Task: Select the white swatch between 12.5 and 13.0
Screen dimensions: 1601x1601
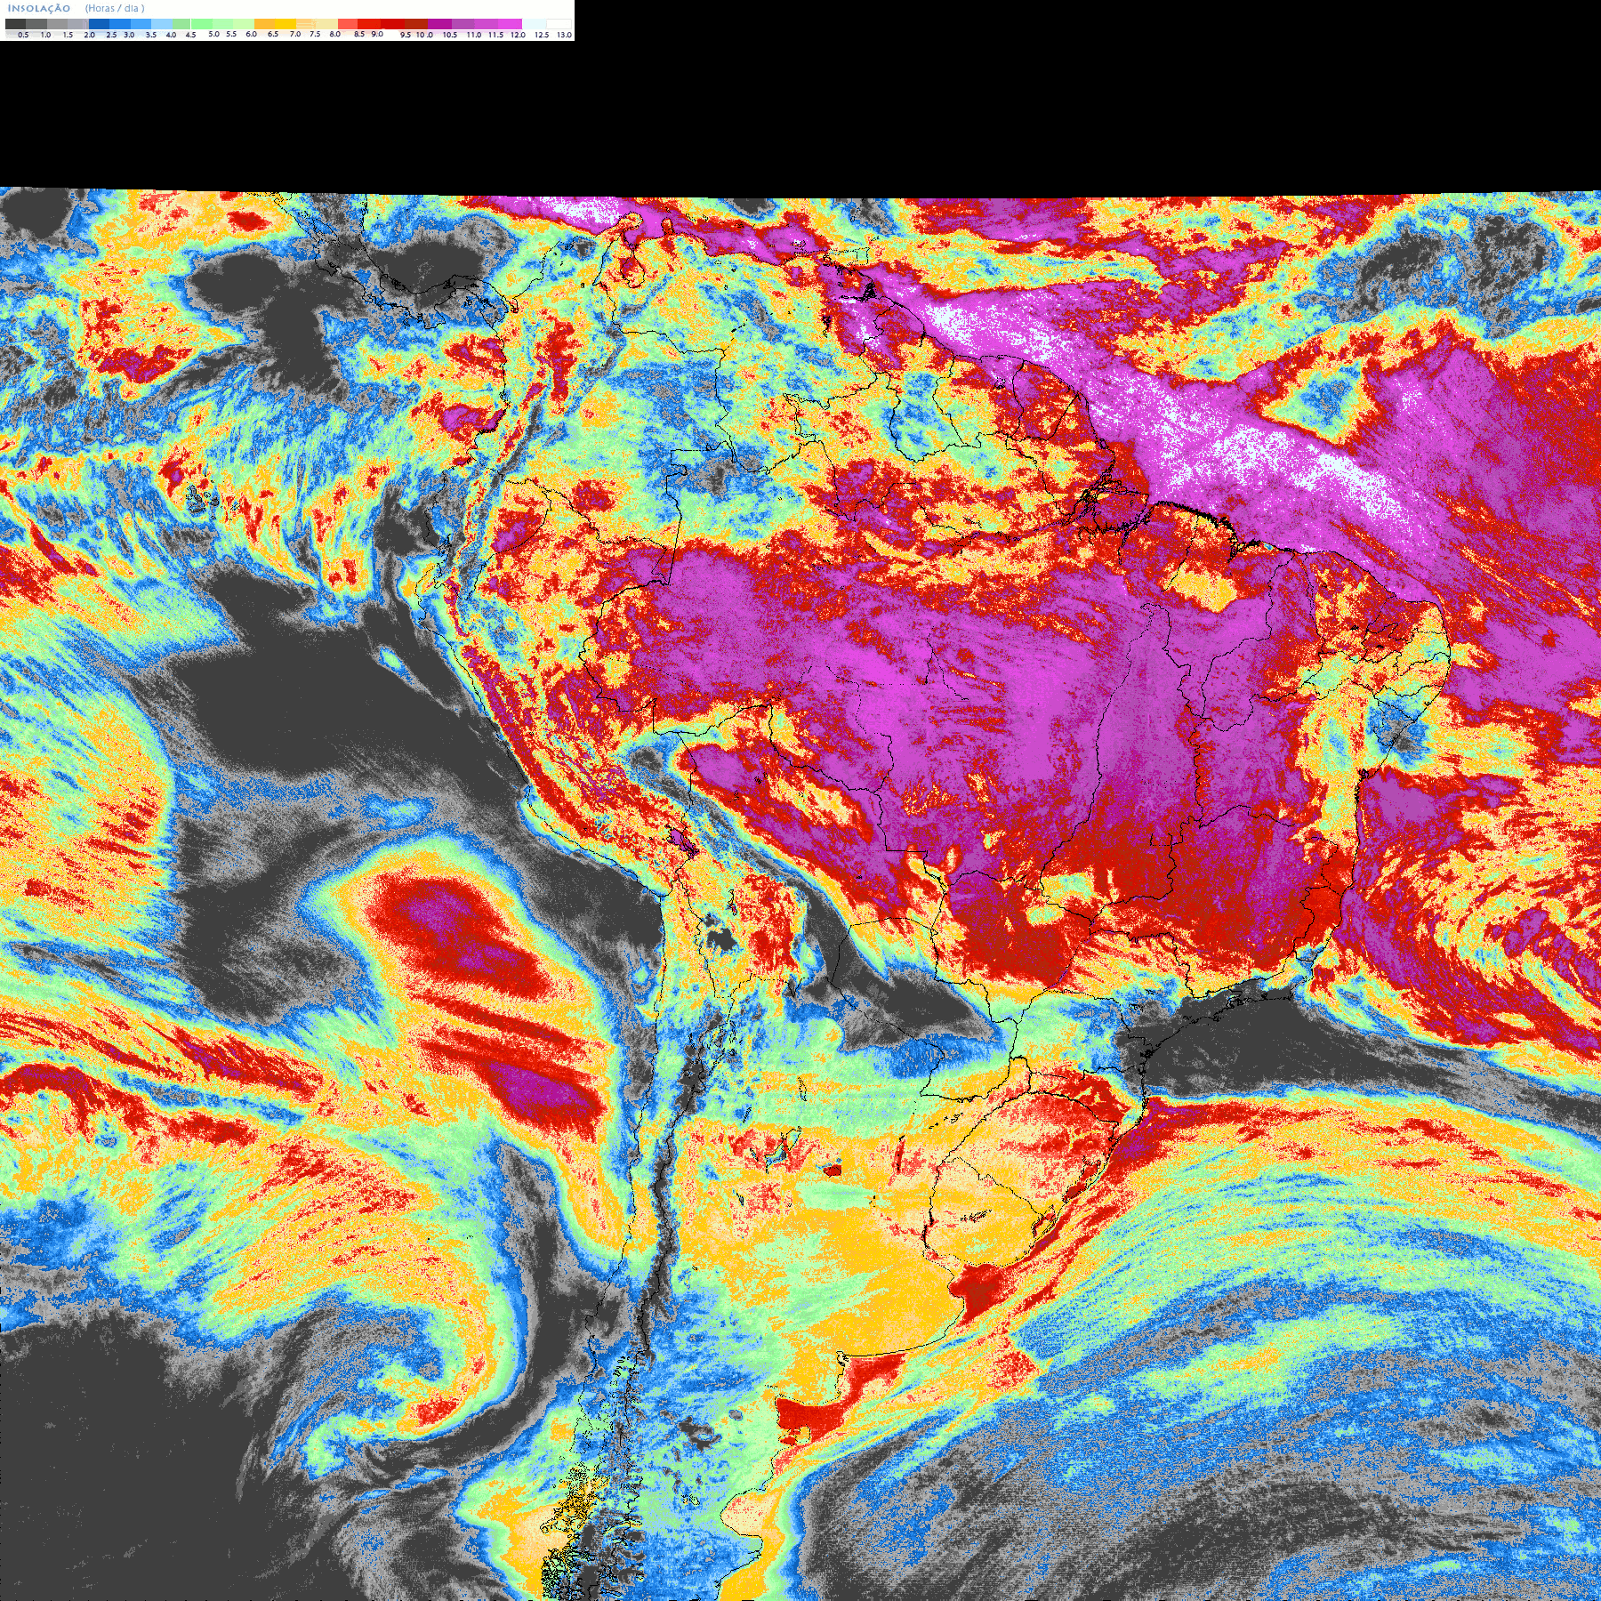Action: pos(559,24)
